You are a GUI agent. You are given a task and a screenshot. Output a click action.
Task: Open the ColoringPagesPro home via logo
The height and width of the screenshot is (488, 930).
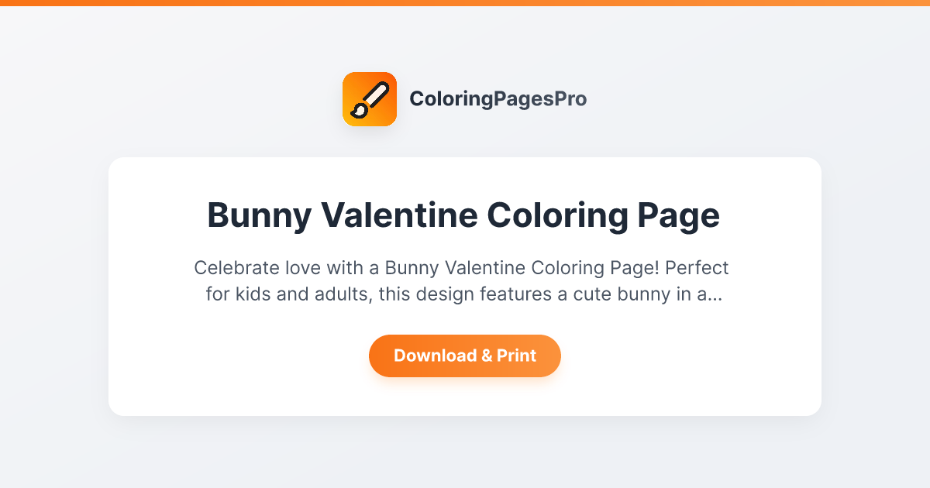pos(465,98)
